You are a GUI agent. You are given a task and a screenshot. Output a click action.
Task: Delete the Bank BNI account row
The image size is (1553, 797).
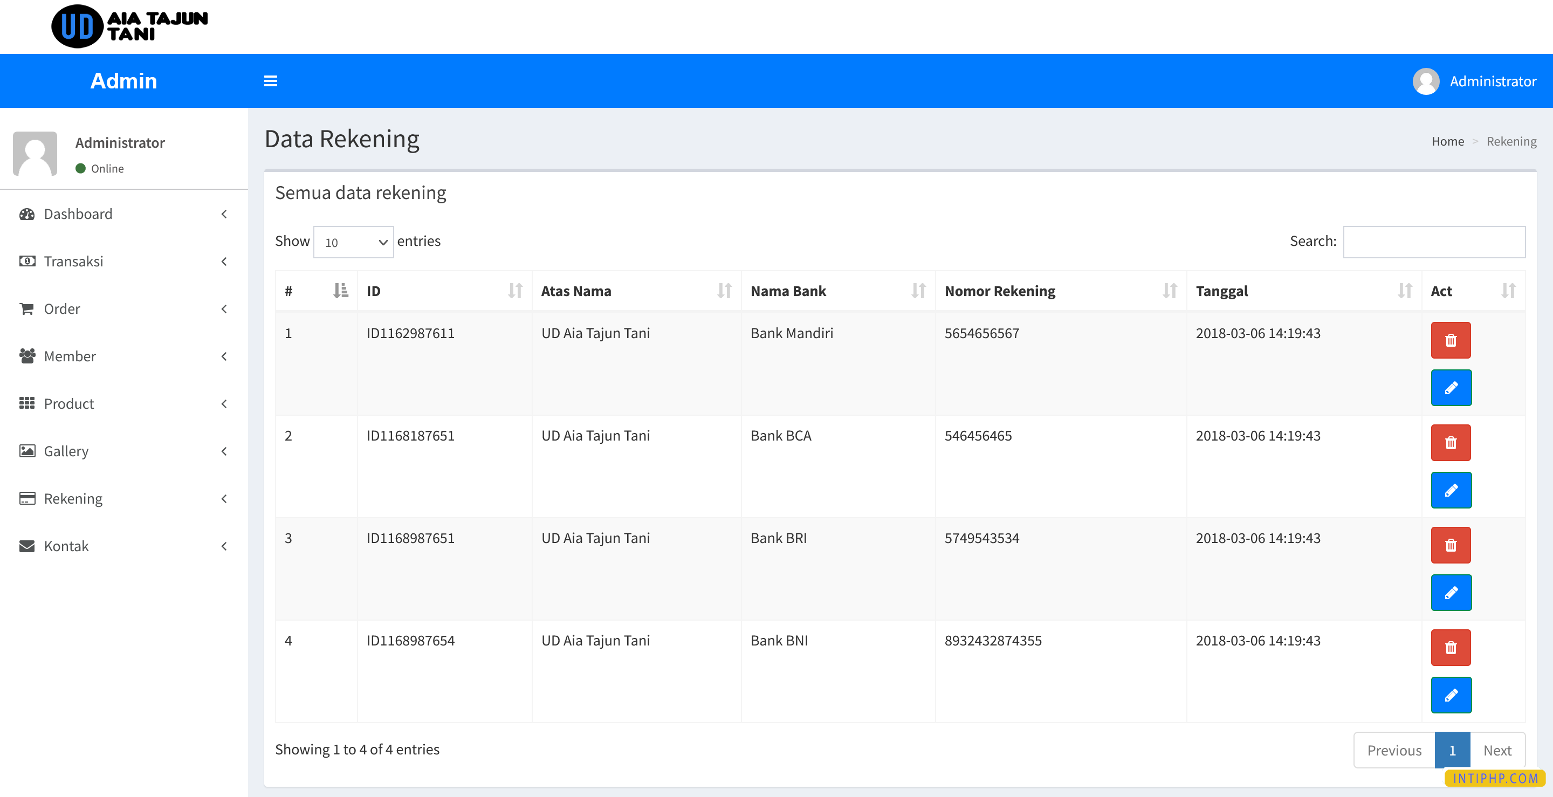[x=1451, y=648]
